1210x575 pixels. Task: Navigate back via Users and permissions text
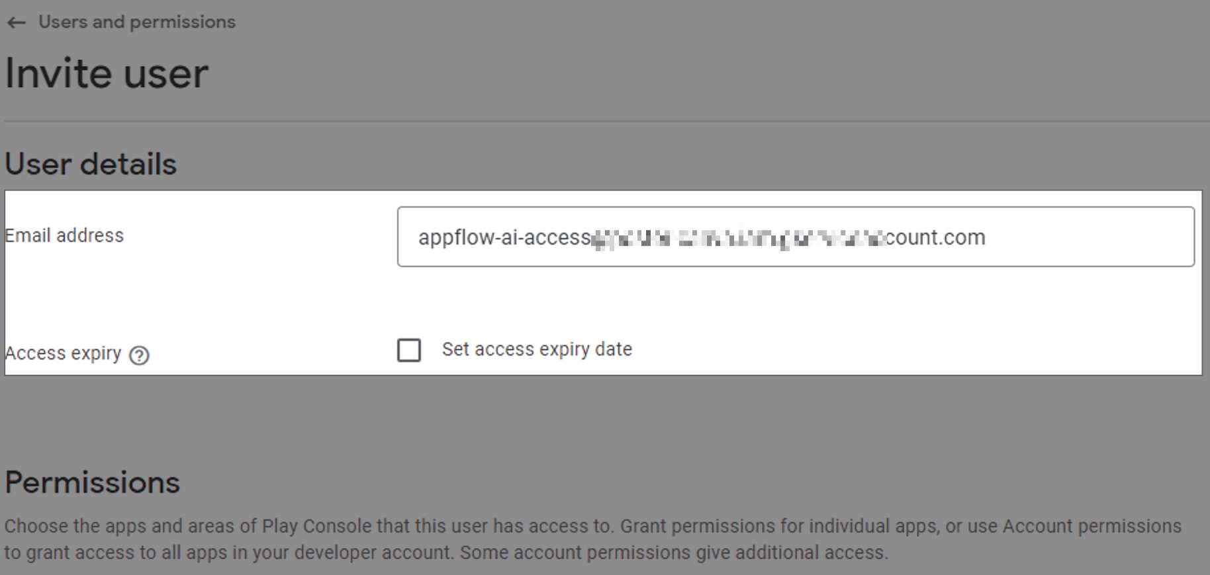[x=137, y=22]
